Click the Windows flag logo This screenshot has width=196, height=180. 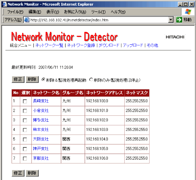[188, 12]
